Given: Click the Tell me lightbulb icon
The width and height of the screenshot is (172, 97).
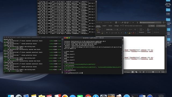Looking at the screenshot, I should pos(123,26).
